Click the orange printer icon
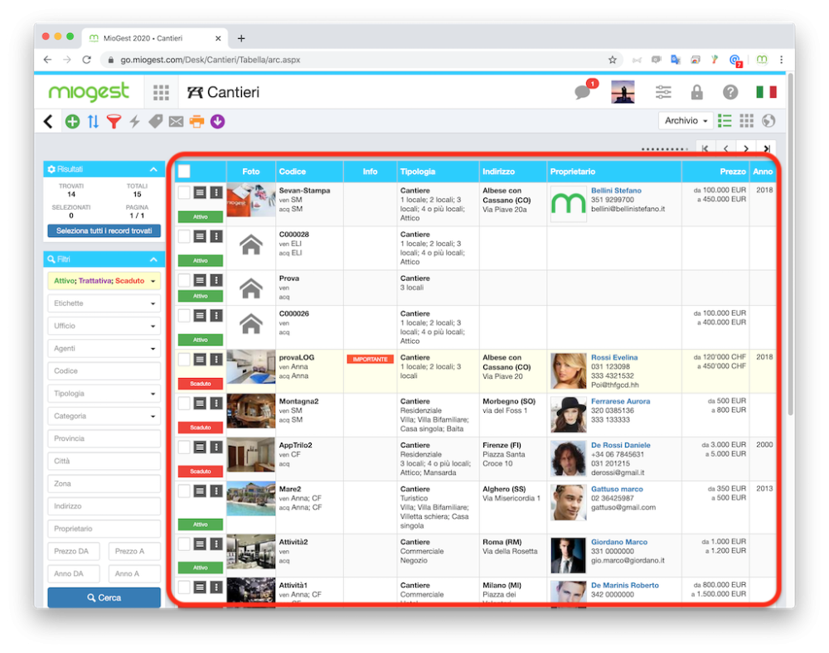 tap(196, 122)
